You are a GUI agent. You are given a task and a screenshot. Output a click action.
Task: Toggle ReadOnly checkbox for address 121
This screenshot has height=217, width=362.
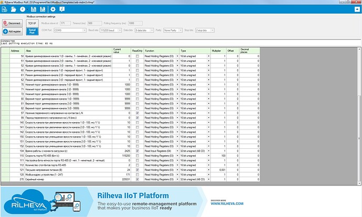(x=137, y=170)
